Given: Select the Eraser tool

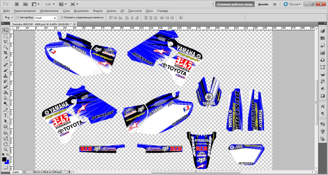Looking at the screenshot, I should click(x=5, y=87).
